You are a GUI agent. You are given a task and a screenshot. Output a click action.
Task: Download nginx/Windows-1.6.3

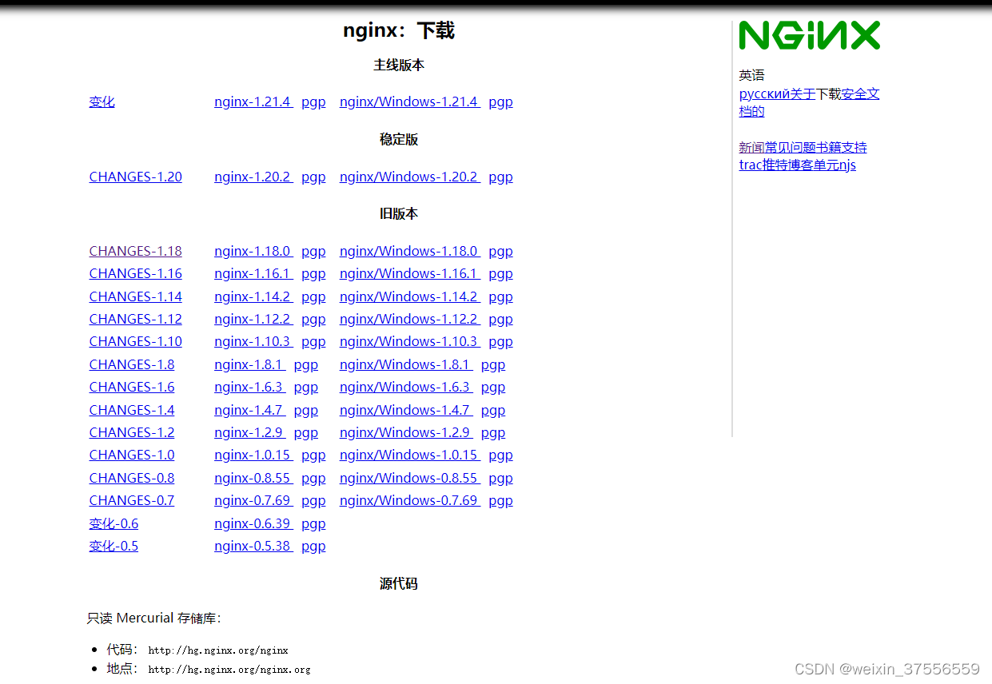pos(406,387)
